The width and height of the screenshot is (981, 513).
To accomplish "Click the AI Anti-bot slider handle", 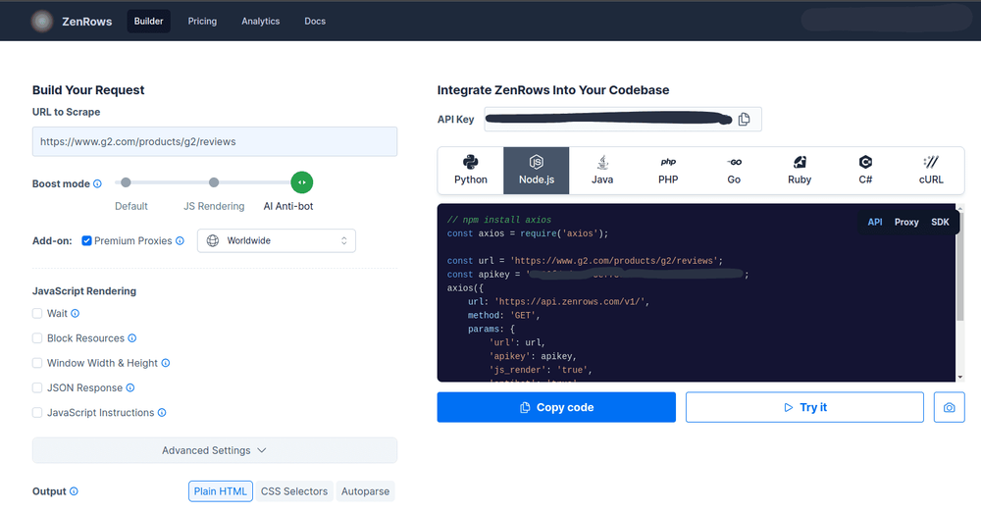I will click(302, 182).
